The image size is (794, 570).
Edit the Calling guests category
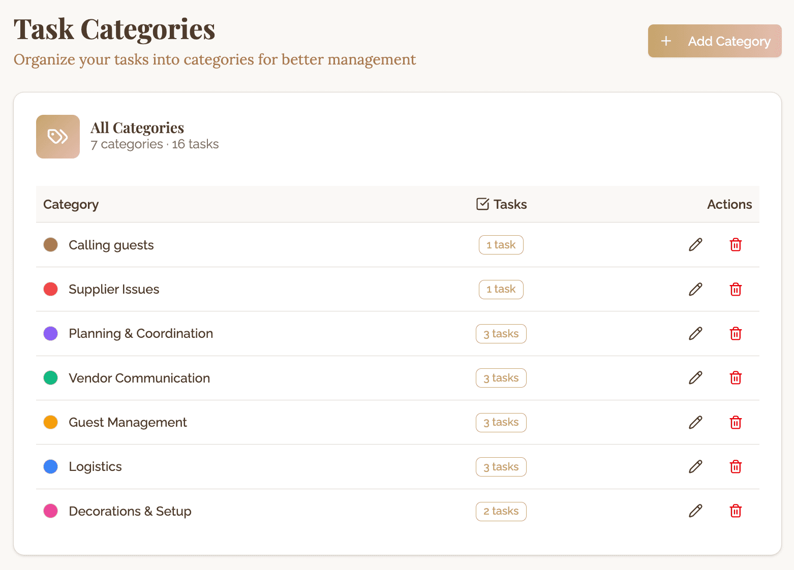(695, 245)
